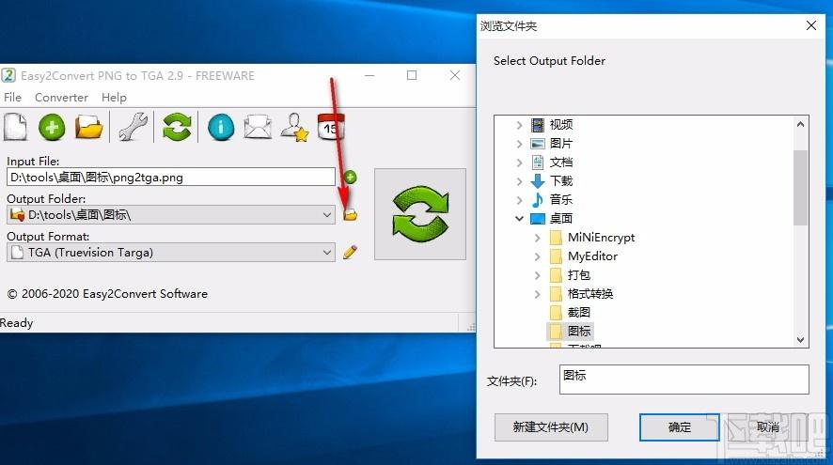Click the green add file toolbar icon
Viewport: 833px width, 465px height.
point(52,127)
